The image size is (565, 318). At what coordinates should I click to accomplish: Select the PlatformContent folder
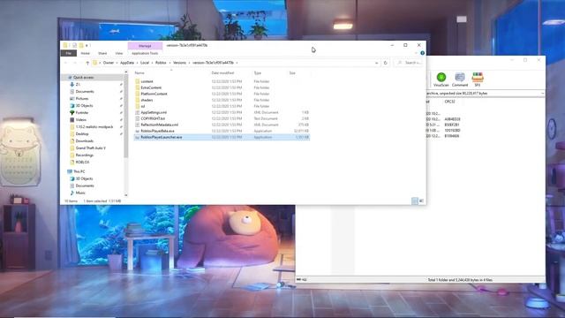tap(222, 94)
